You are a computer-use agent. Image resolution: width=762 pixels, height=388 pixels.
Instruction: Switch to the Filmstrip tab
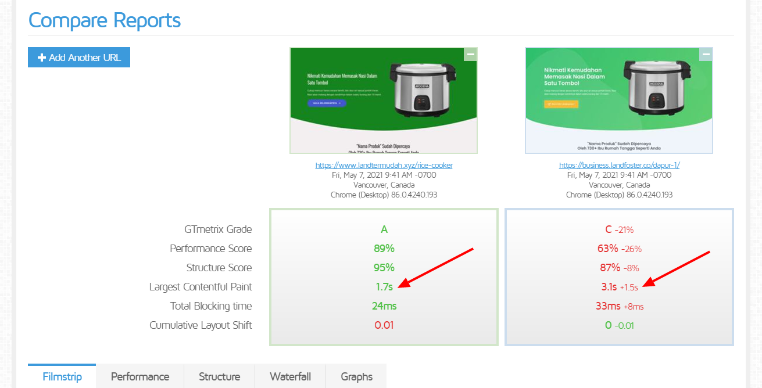pyautogui.click(x=62, y=376)
